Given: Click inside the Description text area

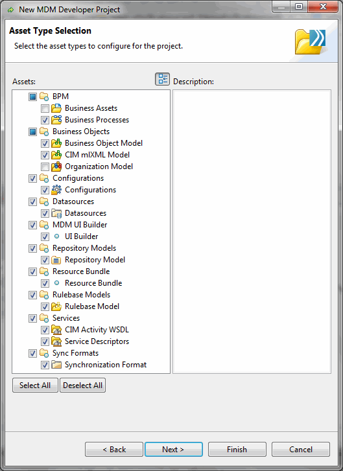Looking at the screenshot, I should coord(252,231).
